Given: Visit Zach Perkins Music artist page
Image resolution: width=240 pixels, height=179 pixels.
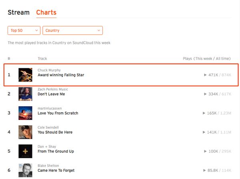Looking at the screenshot, I should [x=53, y=89].
